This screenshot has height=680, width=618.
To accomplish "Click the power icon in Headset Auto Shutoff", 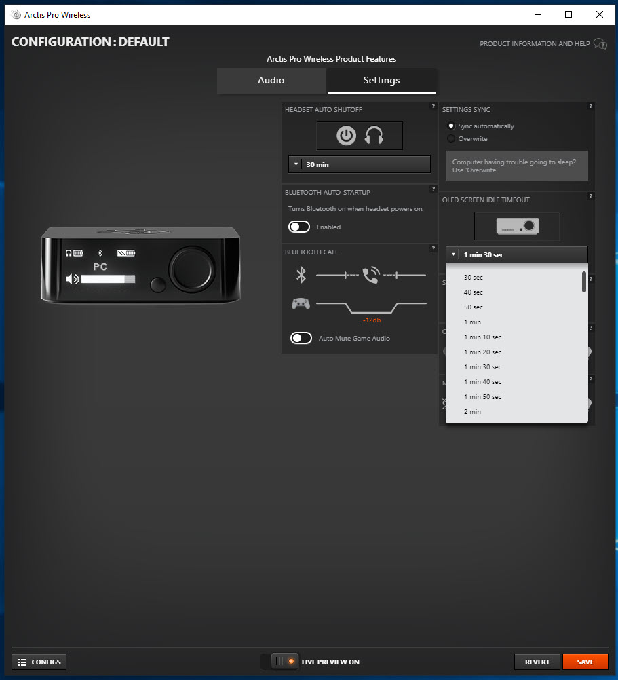I will [x=346, y=136].
